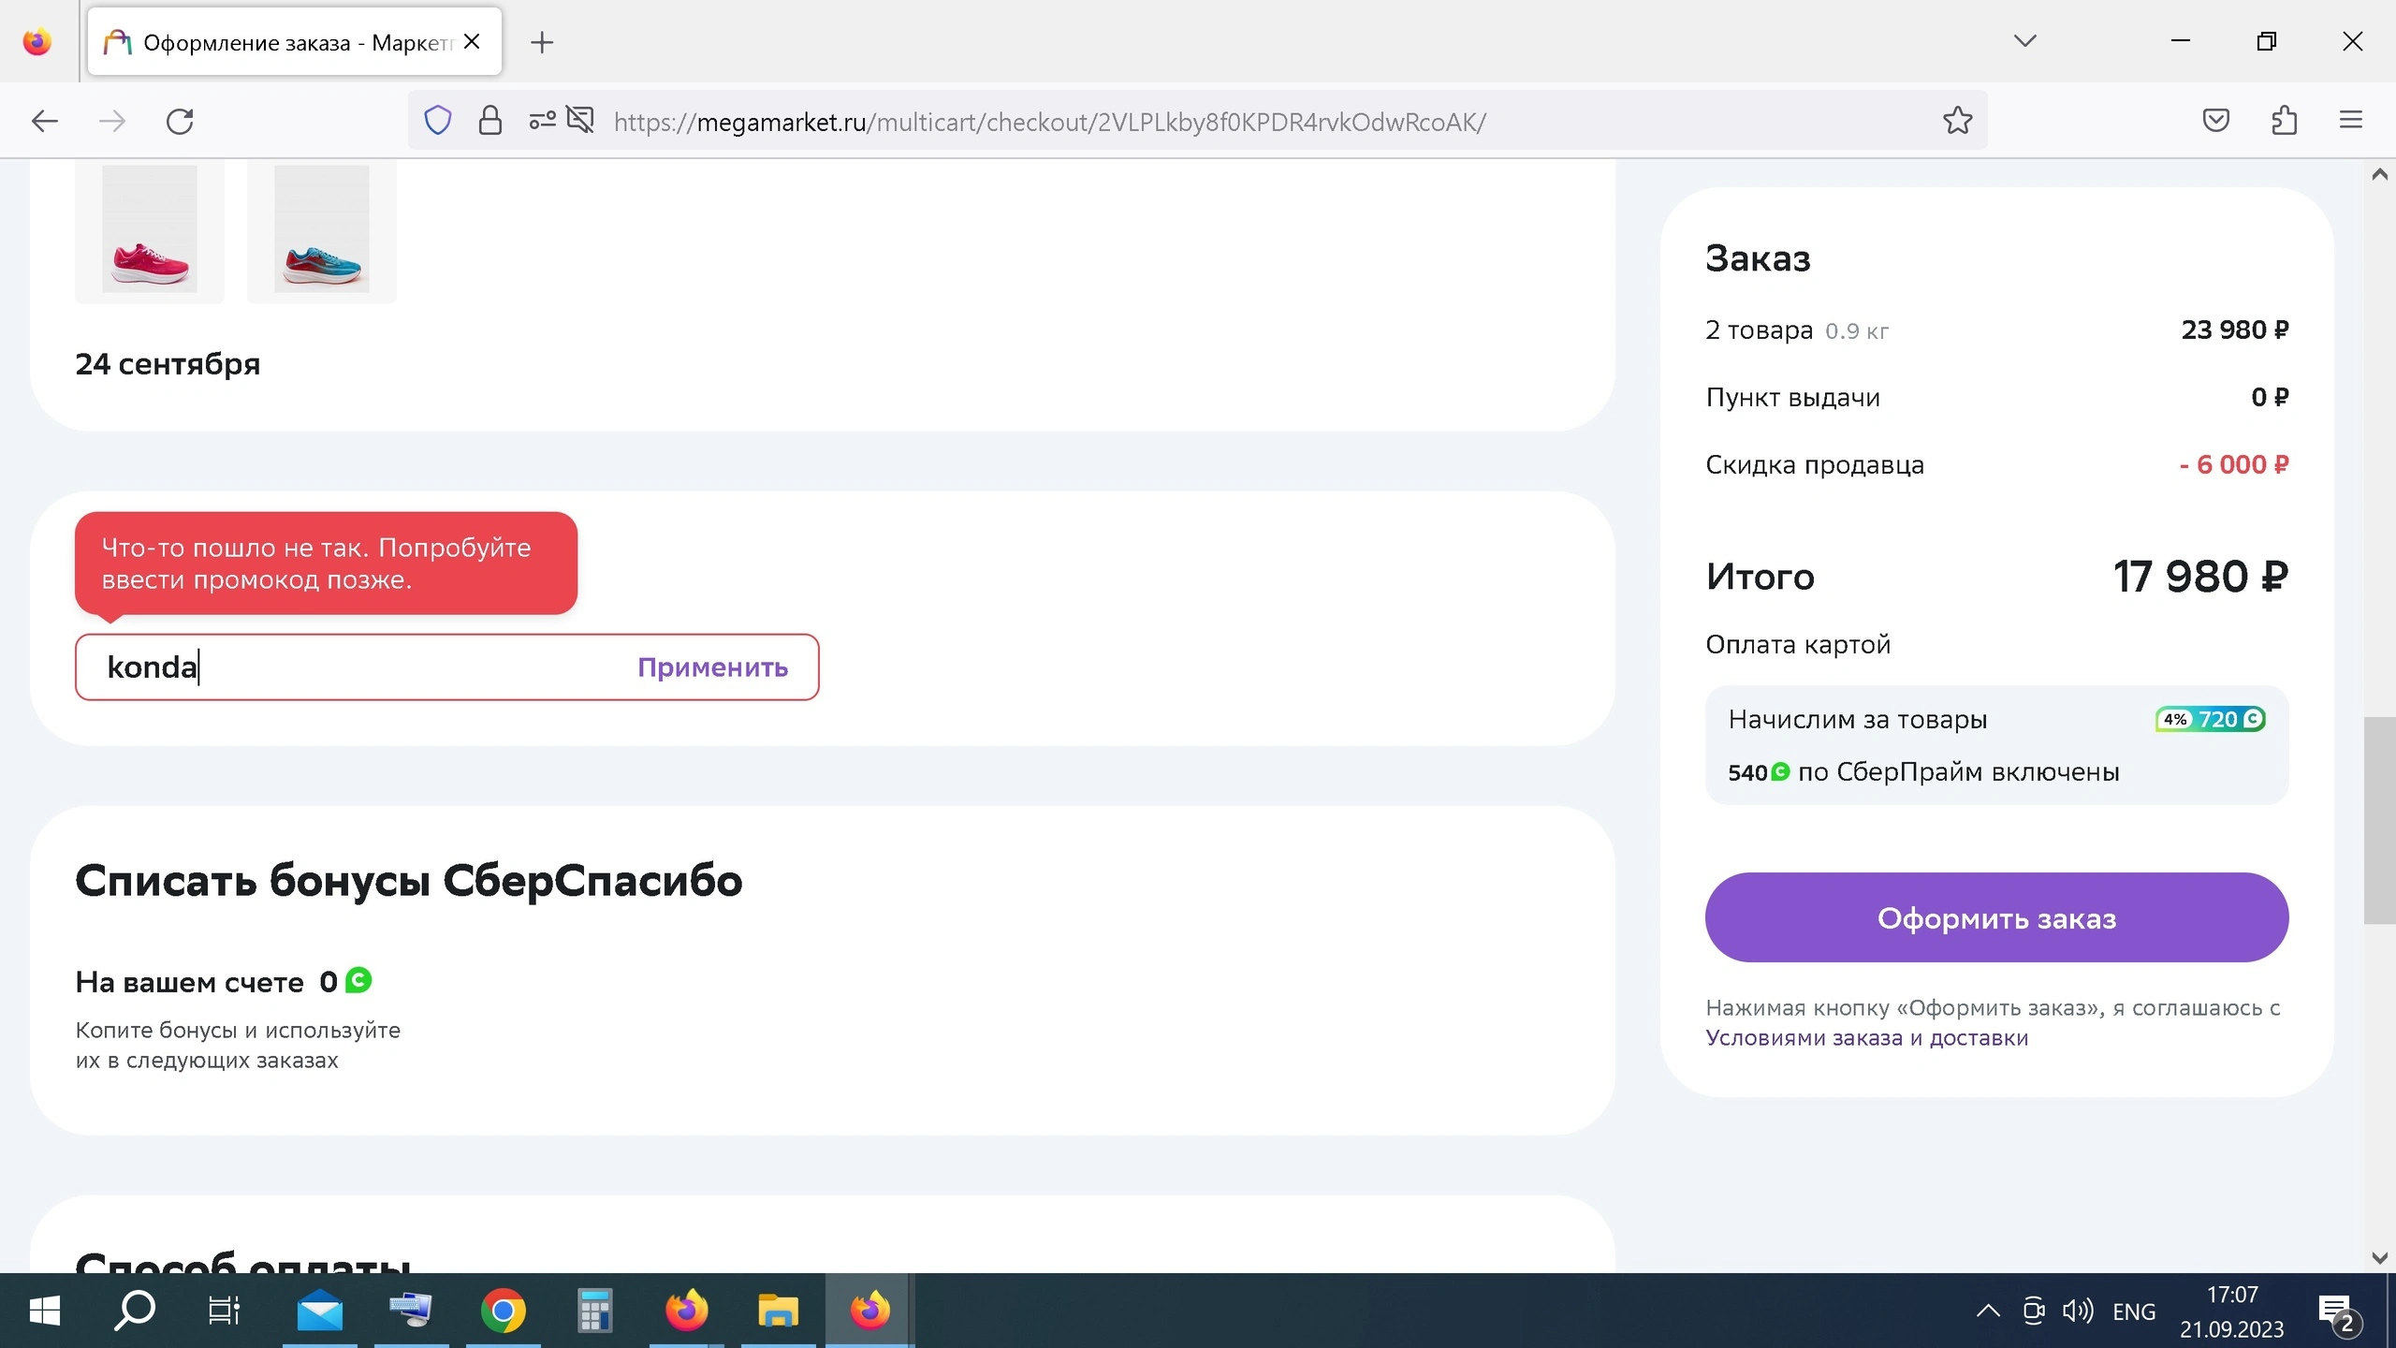Open the Pocket save icon
The image size is (2396, 1348).
coord(2216,121)
